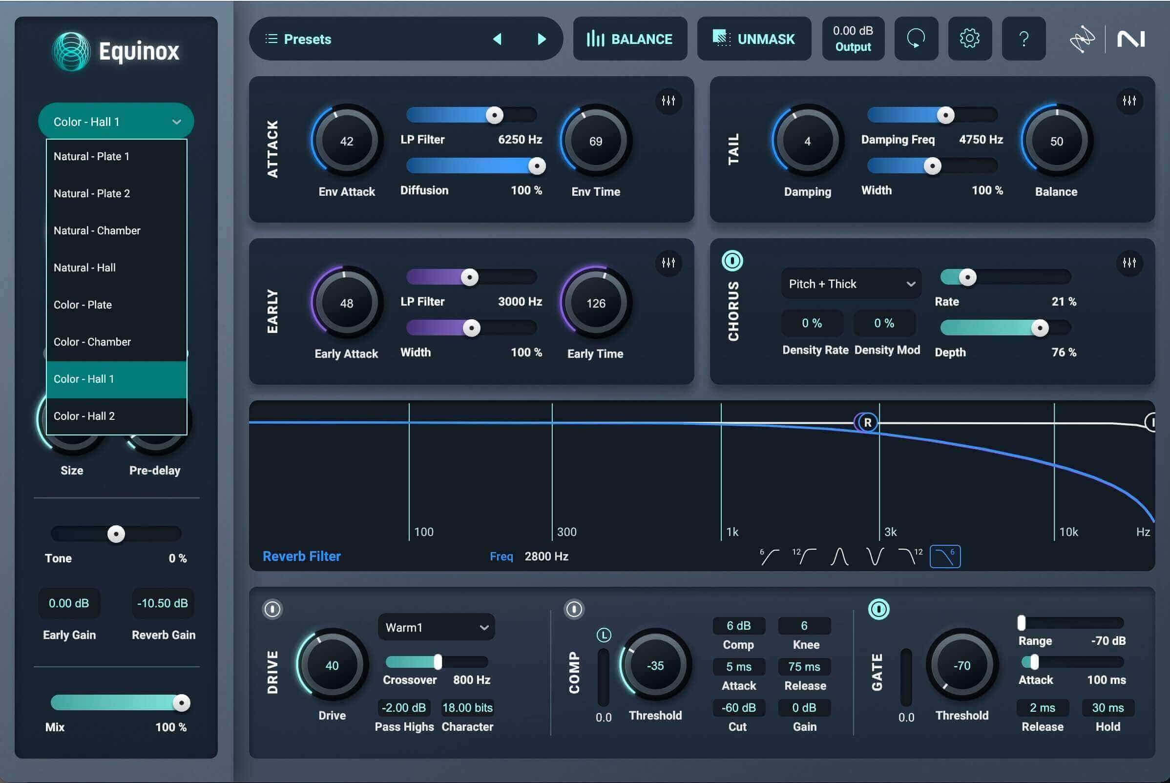This screenshot has width=1170, height=783.
Task: Click the Native Instruments logo
Action: [x=1131, y=39]
